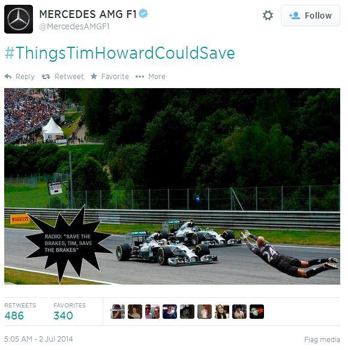Open the #ThingsTimHowardCouldSave hashtag

pyautogui.click(x=119, y=53)
